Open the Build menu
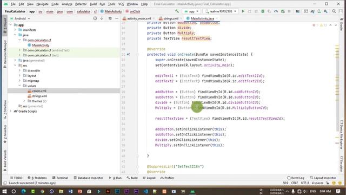Screen dimensions: 346x195 tap(93, 4)
